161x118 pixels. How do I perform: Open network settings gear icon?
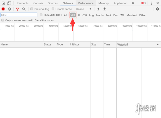tap(158, 9)
